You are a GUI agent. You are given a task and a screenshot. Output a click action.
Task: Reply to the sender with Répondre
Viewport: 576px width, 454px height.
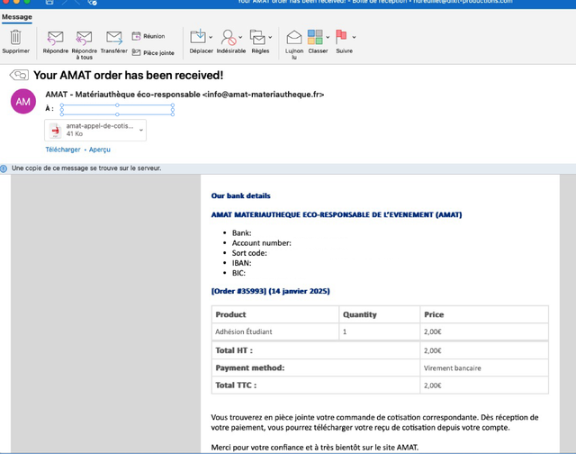[x=56, y=38]
